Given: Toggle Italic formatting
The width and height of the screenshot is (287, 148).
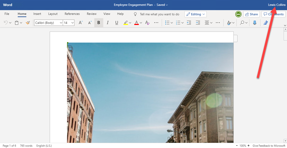Looking at the screenshot, I should 108,23.
